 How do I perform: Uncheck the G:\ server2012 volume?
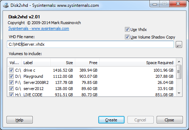pos(11,89)
